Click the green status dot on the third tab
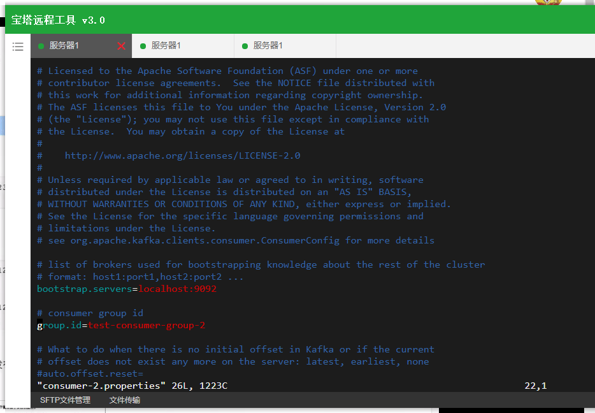The image size is (595, 413). [x=245, y=46]
